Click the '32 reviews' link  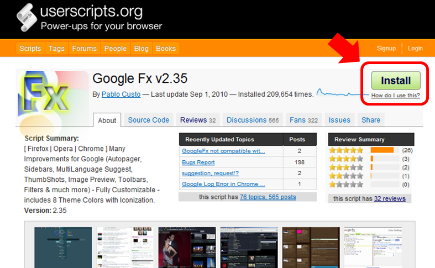coord(390,198)
